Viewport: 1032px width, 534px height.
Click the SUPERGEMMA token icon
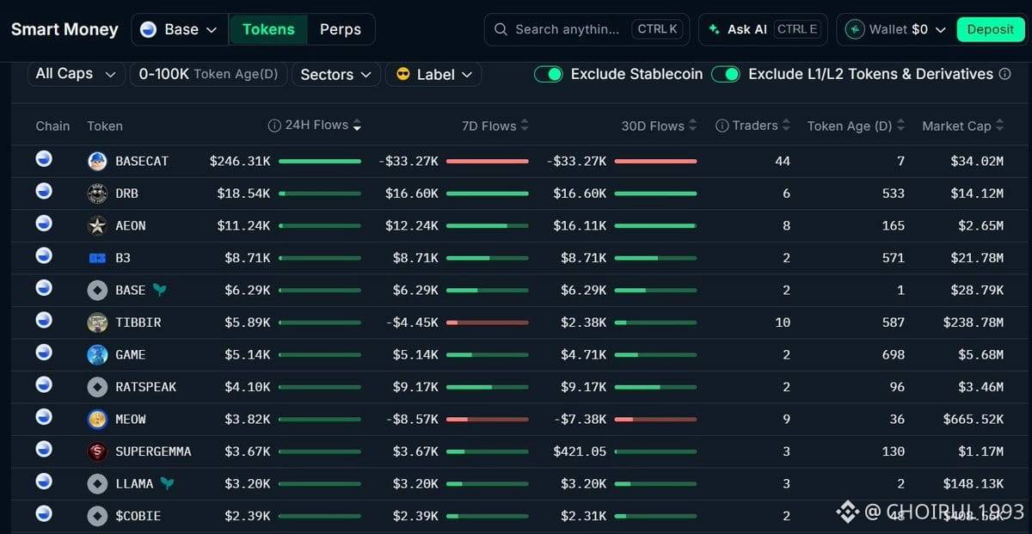tap(97, 451)
